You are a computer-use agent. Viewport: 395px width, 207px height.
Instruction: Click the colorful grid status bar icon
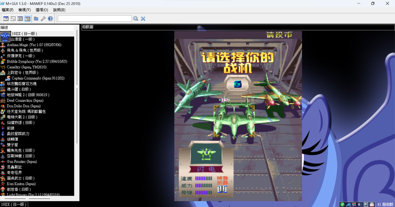(354, 205)
